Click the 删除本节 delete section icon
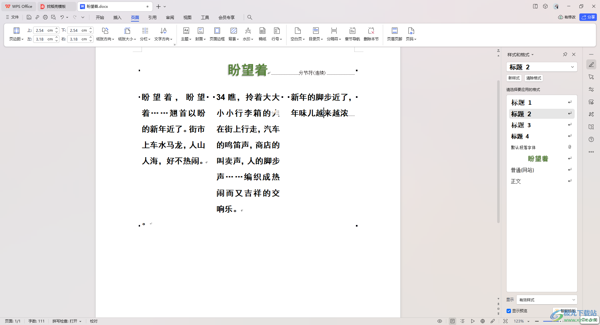Viewport: 600px width, 325px height. tap(371, 34)
